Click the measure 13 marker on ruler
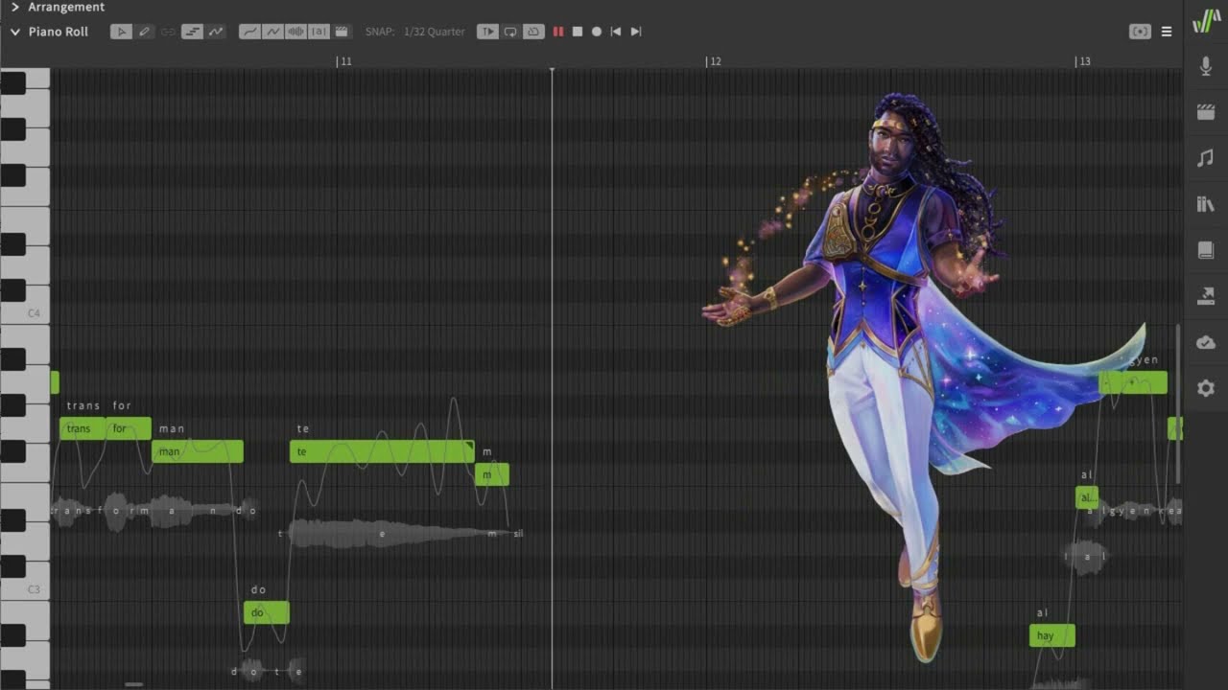This screenshot has width=1228, height=690. [1082, 61]
